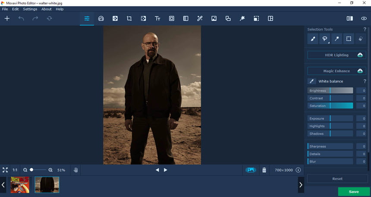Click the Contrast value field
Image resolution: width=371 pixels, height=197 pixels.
click(x=361, y=98)
